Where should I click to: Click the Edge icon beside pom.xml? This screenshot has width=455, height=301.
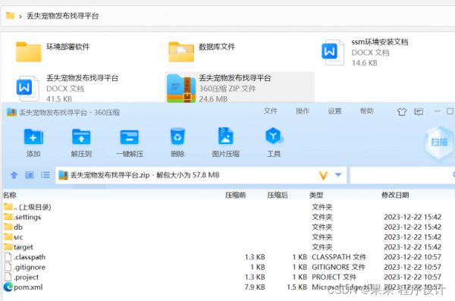click(x=8, y=287)
